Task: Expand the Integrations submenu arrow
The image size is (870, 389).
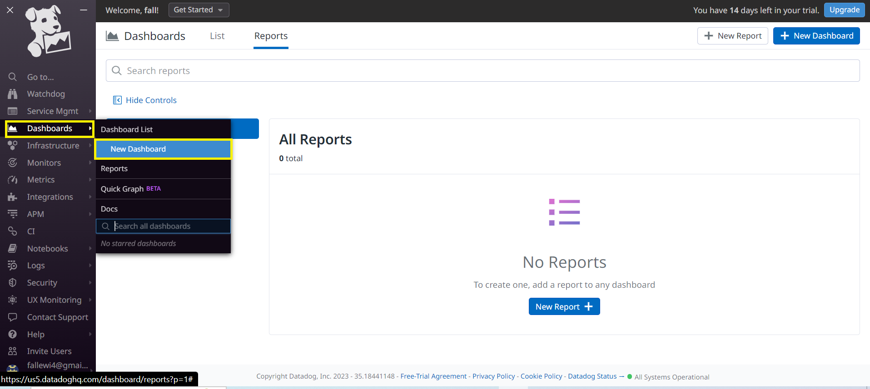Action: 90,197
